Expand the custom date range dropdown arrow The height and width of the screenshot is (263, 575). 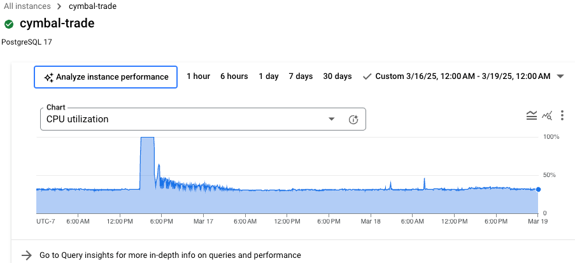[560, 76]
